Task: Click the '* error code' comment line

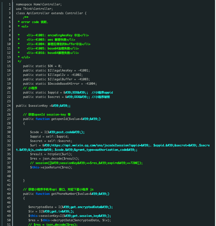Action: 33,22
